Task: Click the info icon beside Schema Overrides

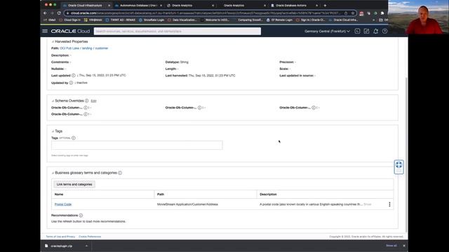Action: coord(86,101)
